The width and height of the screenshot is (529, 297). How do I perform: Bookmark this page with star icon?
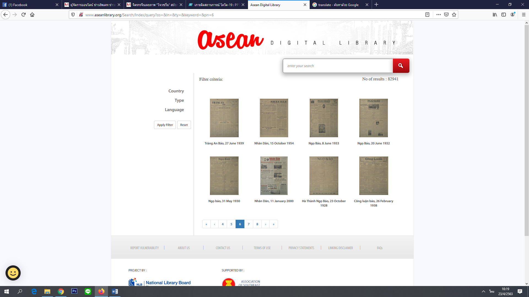[454, 15]
